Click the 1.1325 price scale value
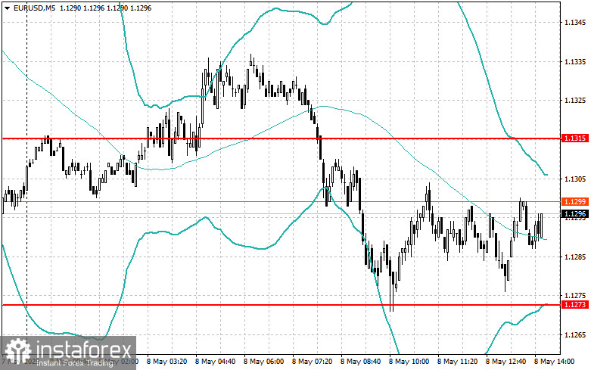 coord(575,101)
